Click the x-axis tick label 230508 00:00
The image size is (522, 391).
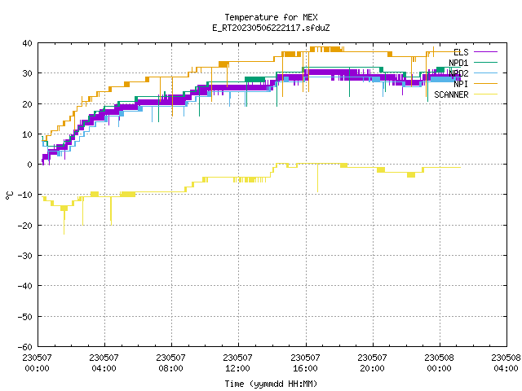click(439, 362)
